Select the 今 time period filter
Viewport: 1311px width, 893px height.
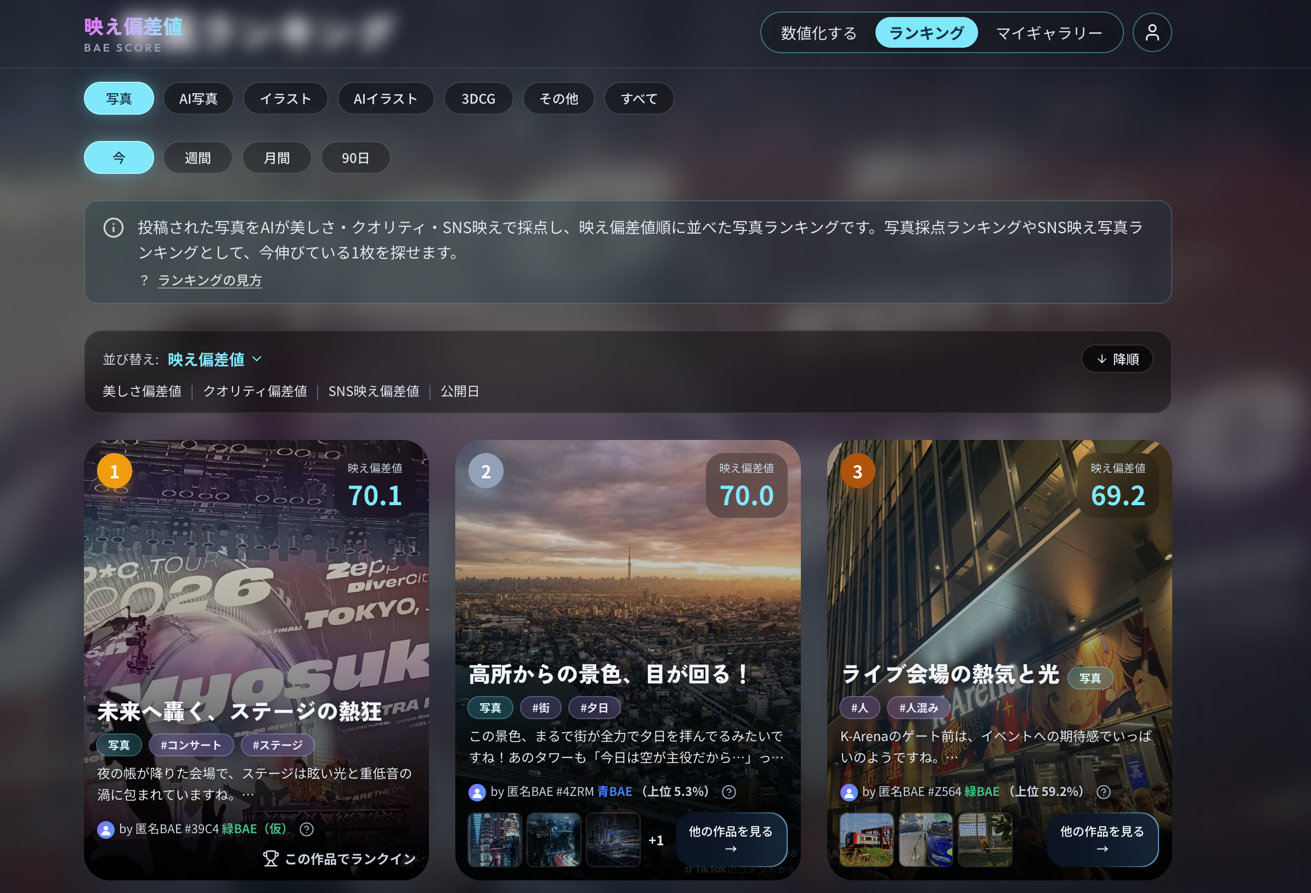[119, 157]
